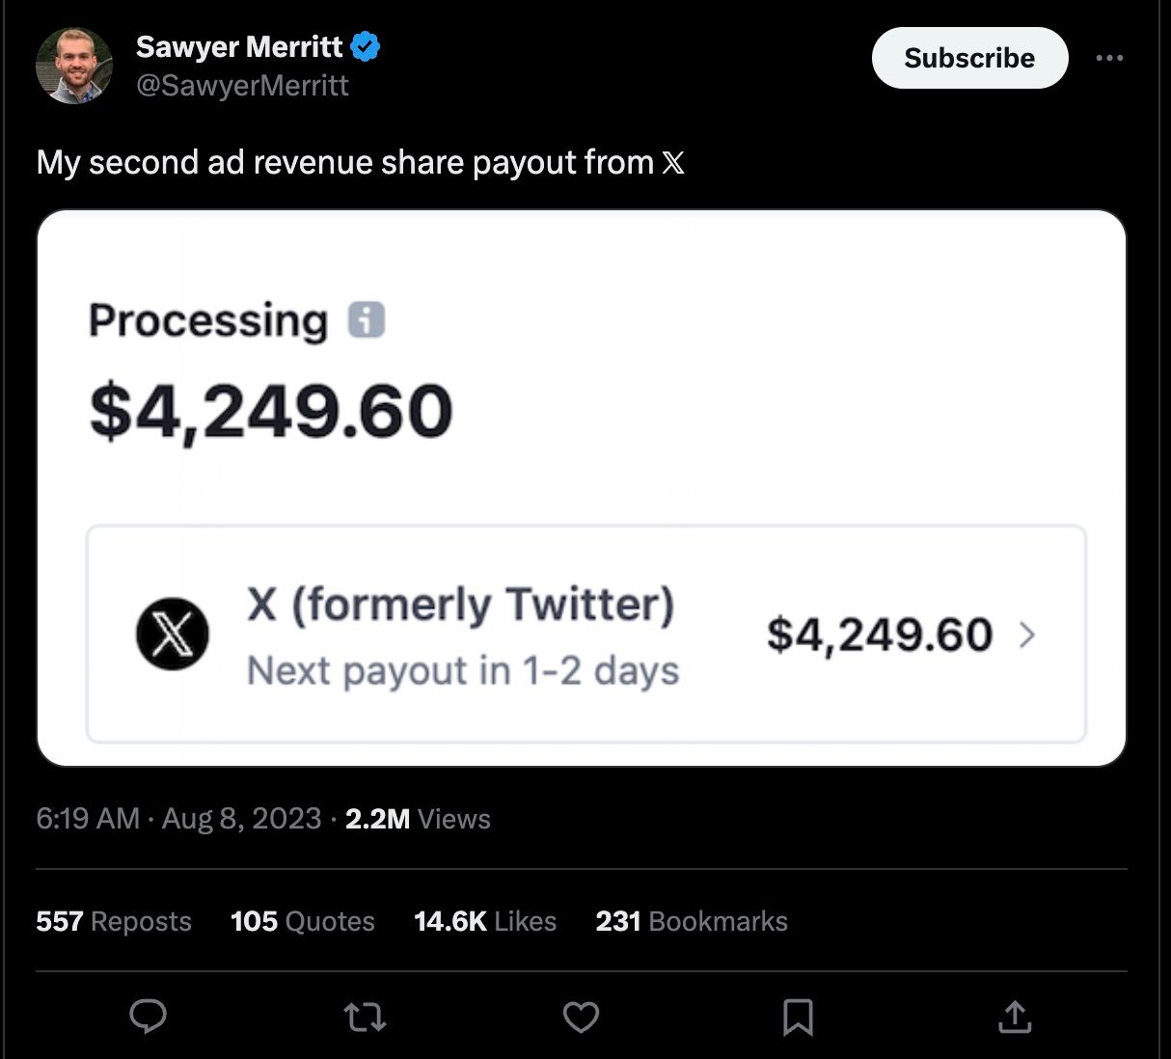Click the @SawyerMerritt handle
Viewport: 1171px width, 1059px height.
tap(243, 86)
